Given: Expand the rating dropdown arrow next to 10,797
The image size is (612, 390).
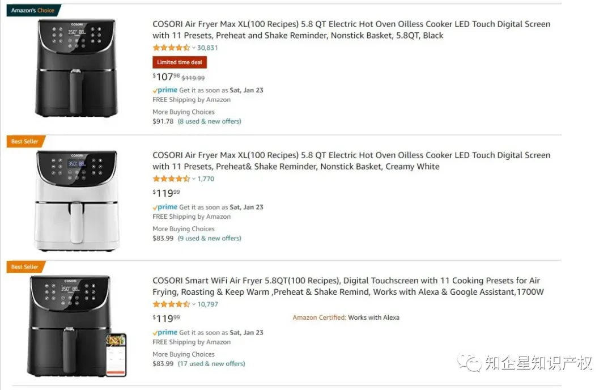Looking at the screenshot, I should point(194,304).
